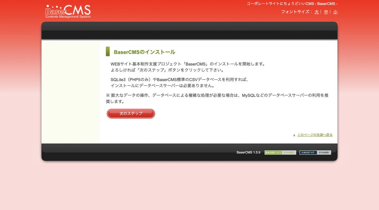Set font size to medium (中)
Viewport: 379px width, 210px height.
coord(326,12)
